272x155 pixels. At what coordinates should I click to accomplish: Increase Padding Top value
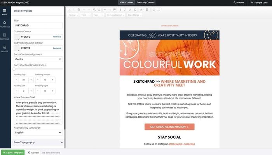(x=31, y=80)
